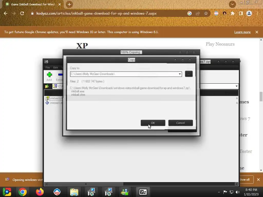Viewport: 263px width, 197px height.
Task: Open the Messenger people icon on taskbar
Action: point(125,192)
